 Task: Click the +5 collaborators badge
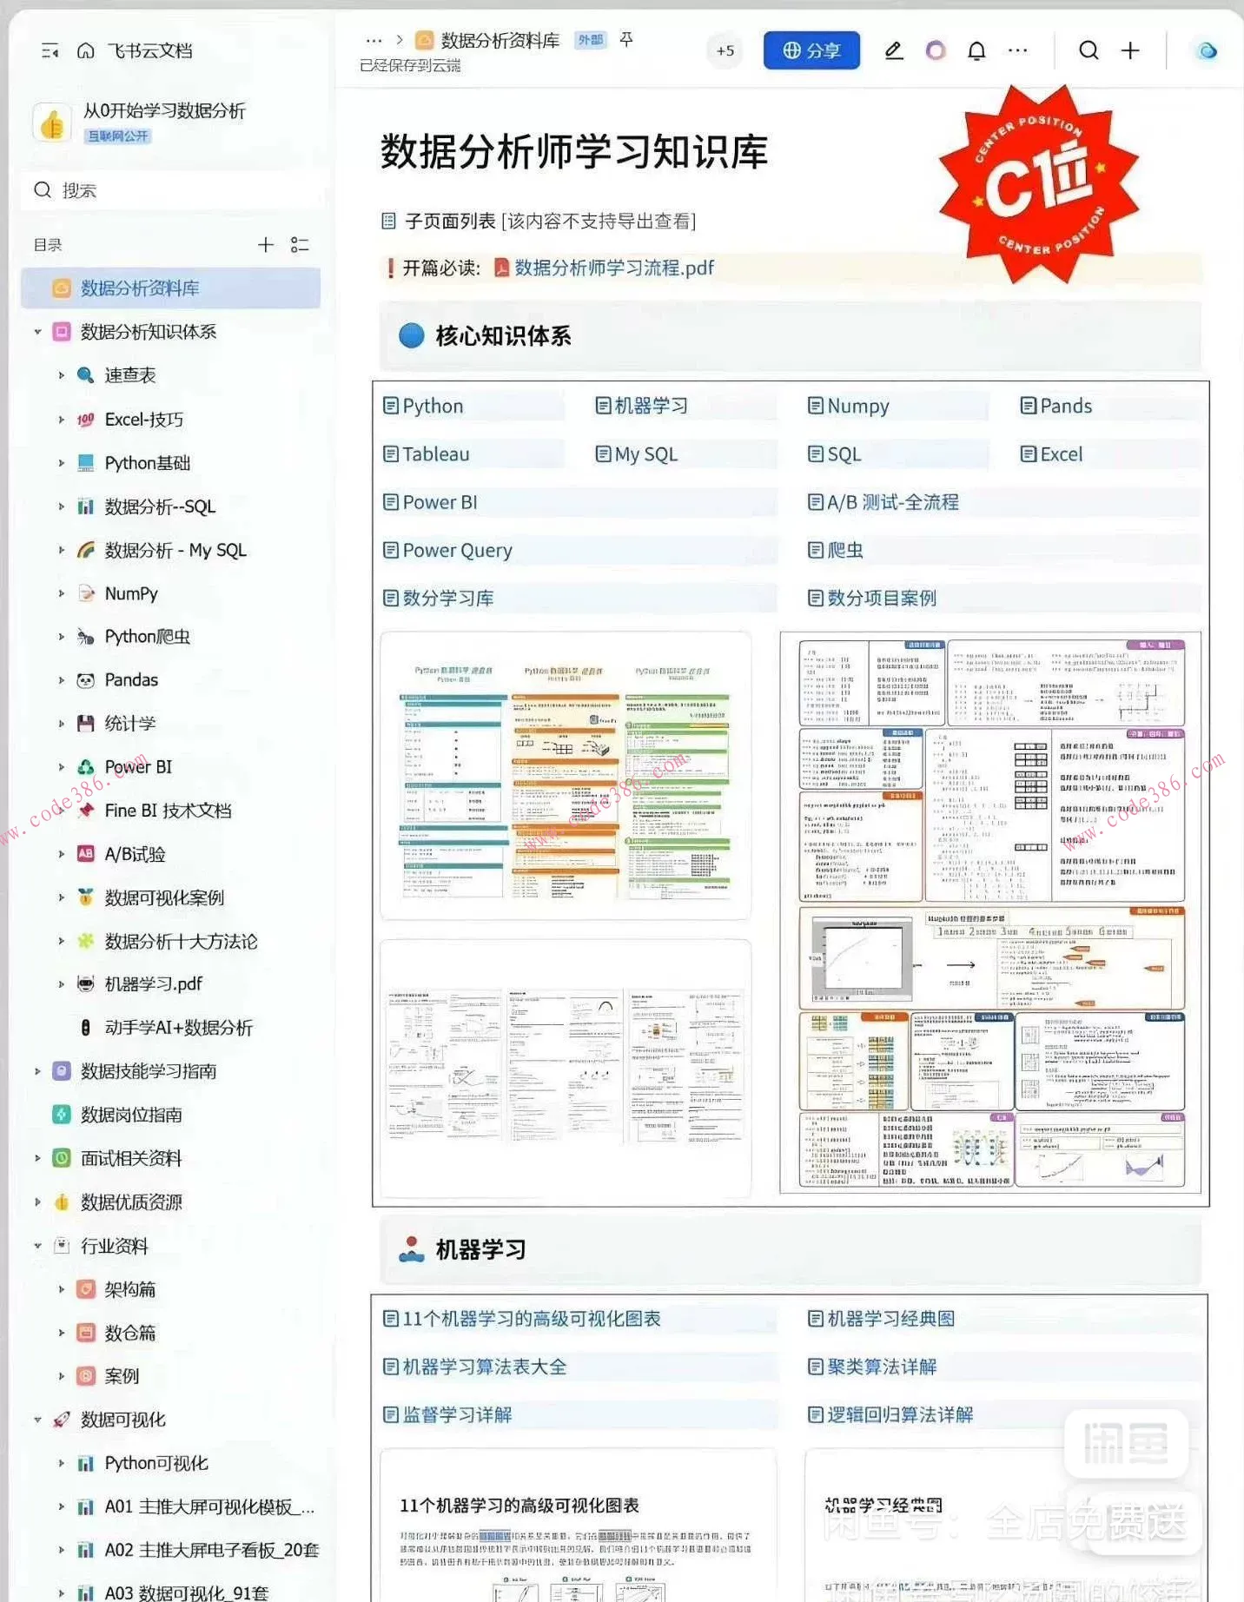(725, 50)
